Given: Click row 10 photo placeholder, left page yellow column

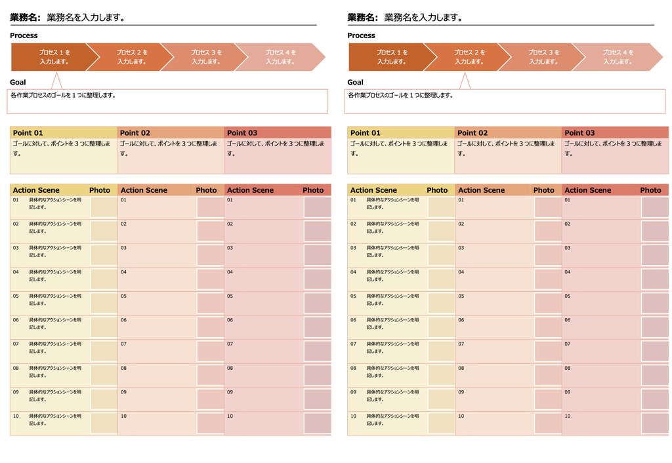Looking at the screenshot, I should [104, 424].
